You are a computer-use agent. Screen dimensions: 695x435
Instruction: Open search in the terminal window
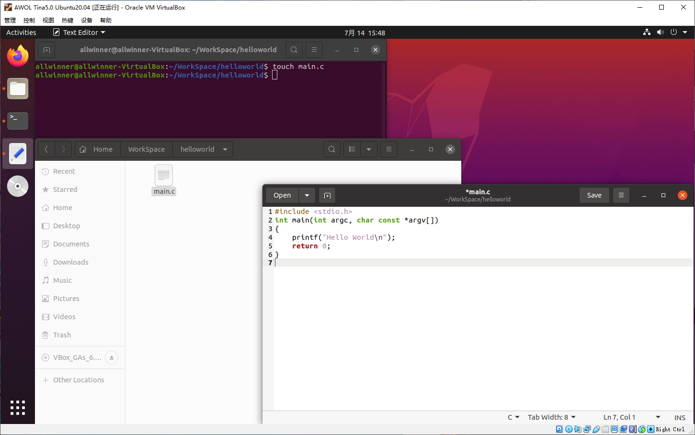294,49
